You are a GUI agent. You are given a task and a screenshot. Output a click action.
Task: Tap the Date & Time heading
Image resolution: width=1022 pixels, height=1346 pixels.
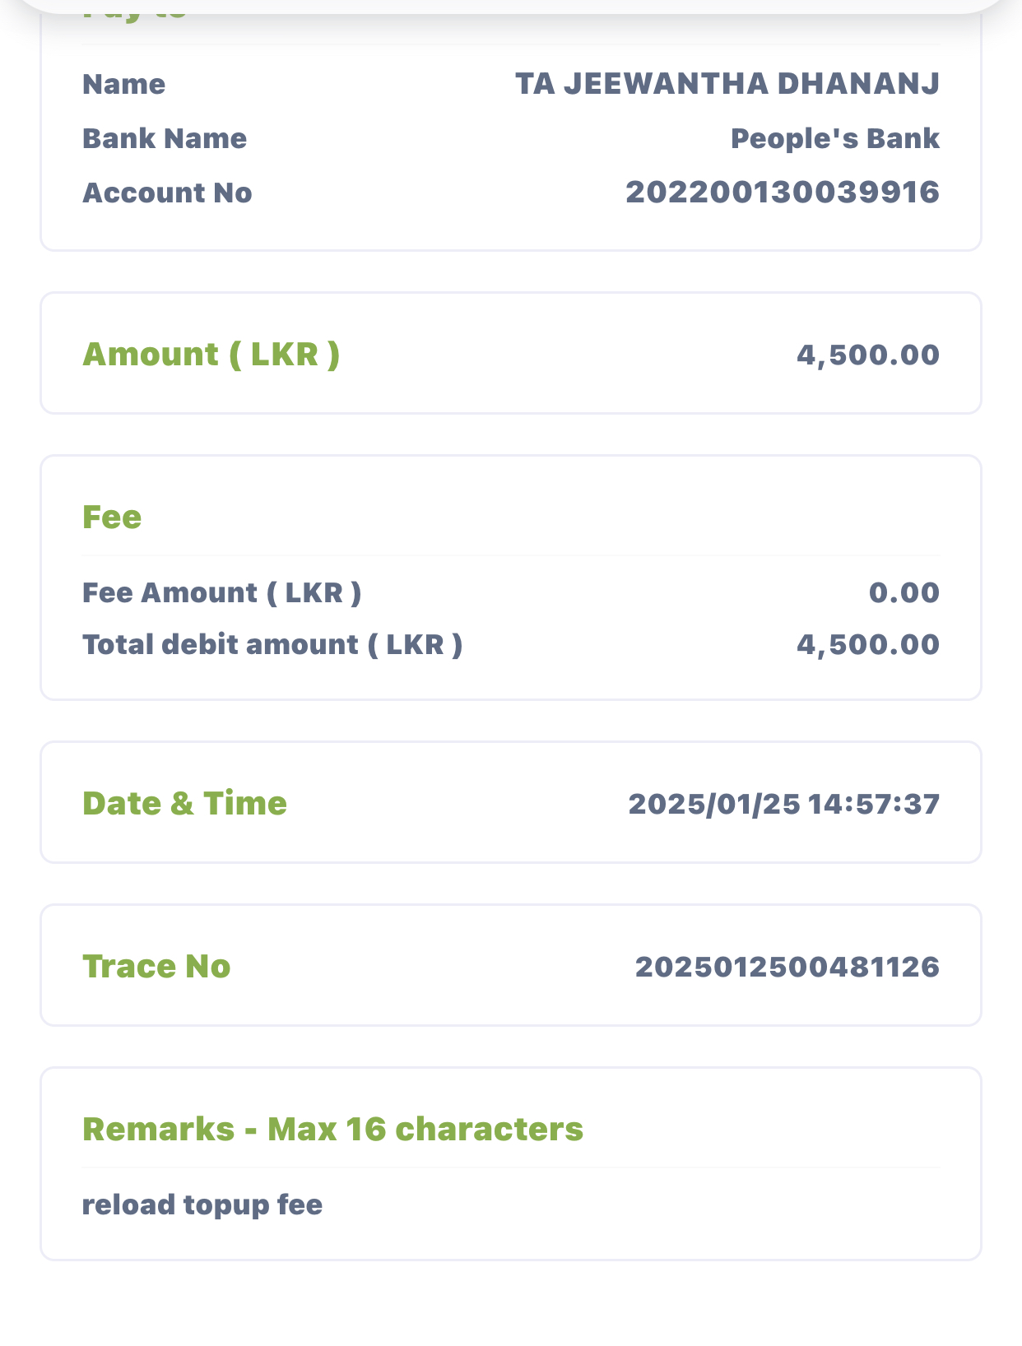click(x=184, y=803)
